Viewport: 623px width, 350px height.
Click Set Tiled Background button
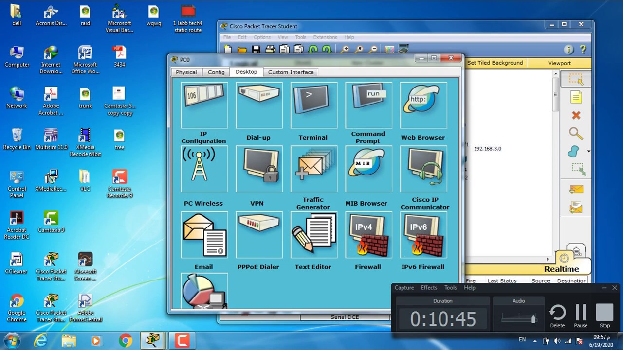495,63
